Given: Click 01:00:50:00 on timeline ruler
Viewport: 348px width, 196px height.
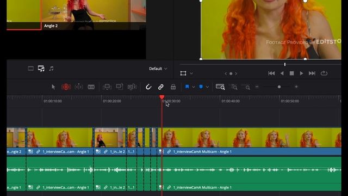Looking at the screenshot, I should point(290,101).
